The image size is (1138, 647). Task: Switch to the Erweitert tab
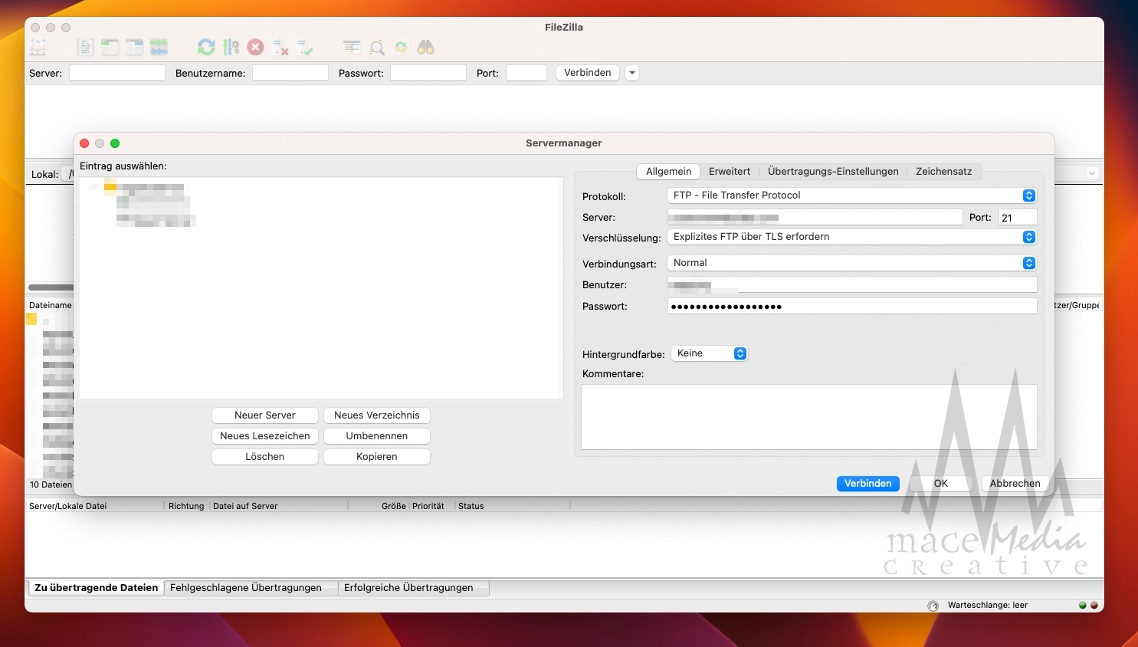click(729, 171)
